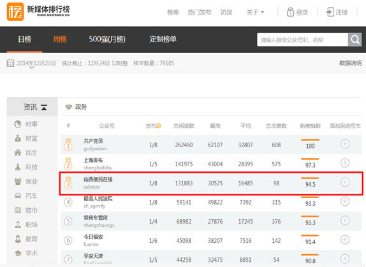Click the info icon beside 发布 header
The height and width of the screenshot is (267, 366).
point(159,126)
